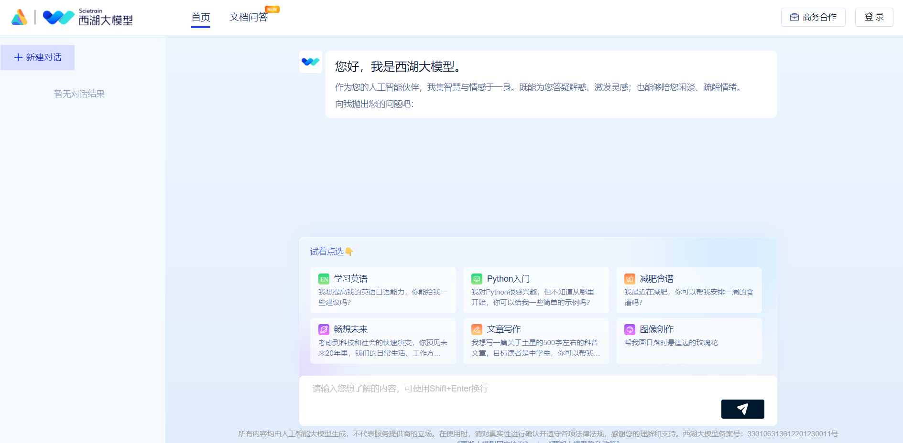The width and height of the screenshot is (903, 443).
Task: Click the green EN icon for 学习英语
Action: click(324, 279)
